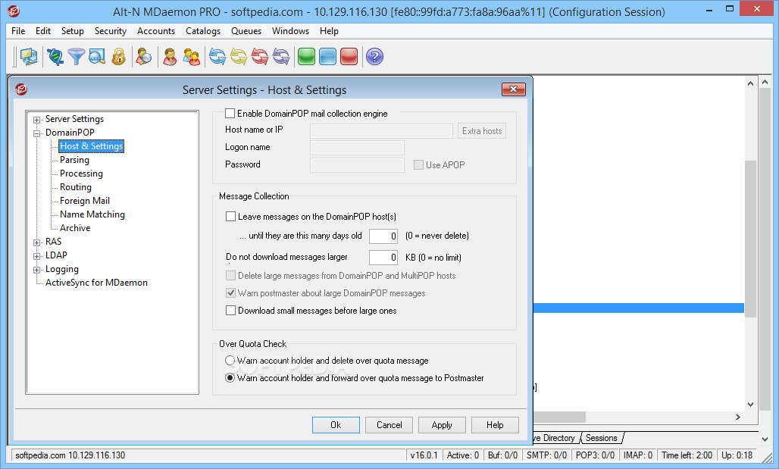Click the scroll right arrow in main window
779x469 pixels.
pos(738,417)
